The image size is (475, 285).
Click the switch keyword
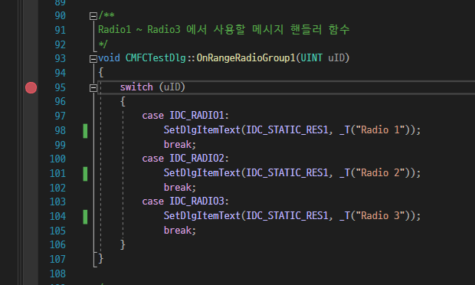[136, 87]
